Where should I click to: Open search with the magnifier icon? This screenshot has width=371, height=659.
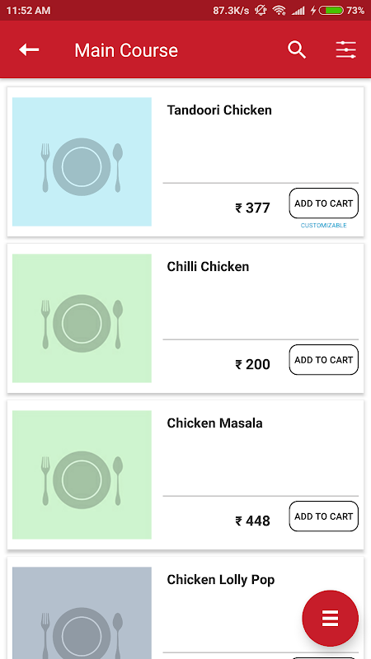tap(297, 50)
